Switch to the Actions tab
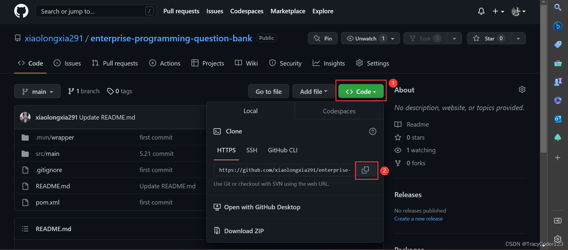The image size is (568, 250). click(x=165, y=63)
